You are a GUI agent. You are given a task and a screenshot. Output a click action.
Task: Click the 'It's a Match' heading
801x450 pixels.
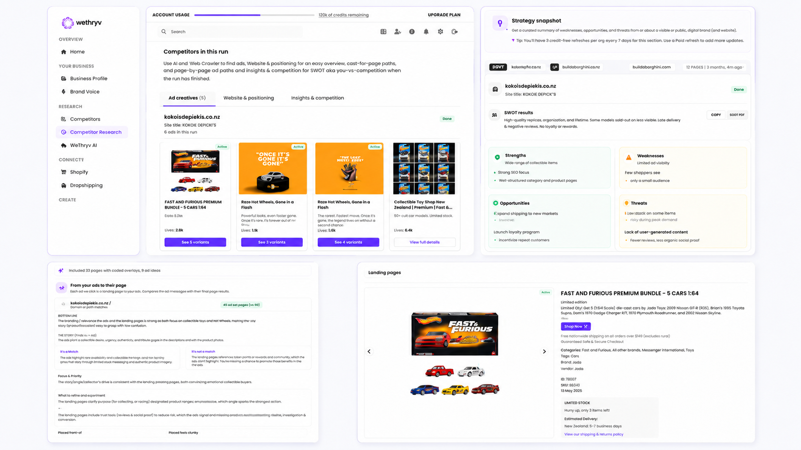point(69,352)
